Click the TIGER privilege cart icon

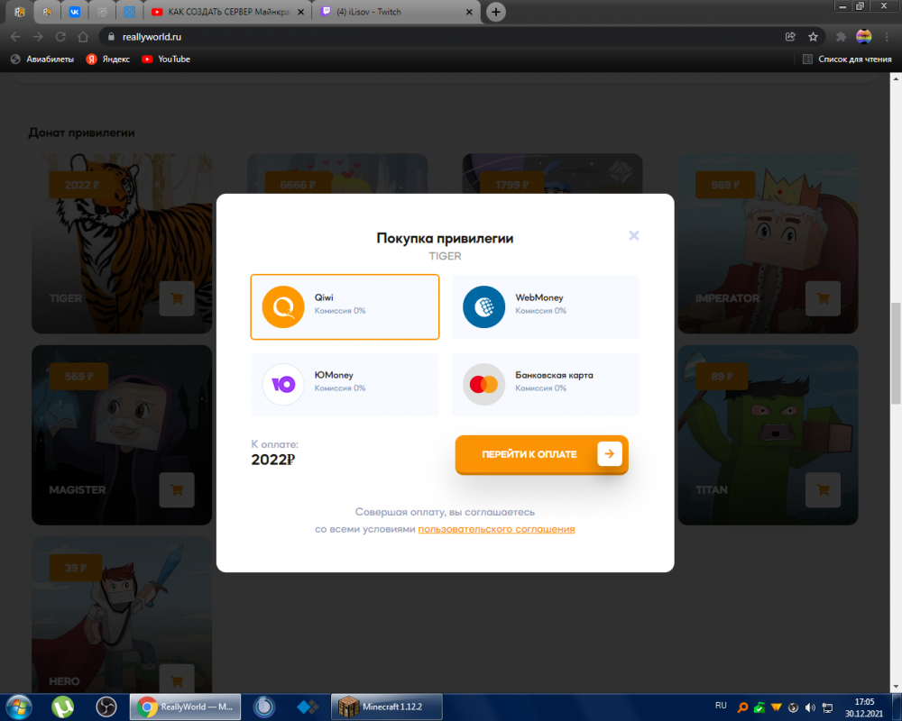177,298
